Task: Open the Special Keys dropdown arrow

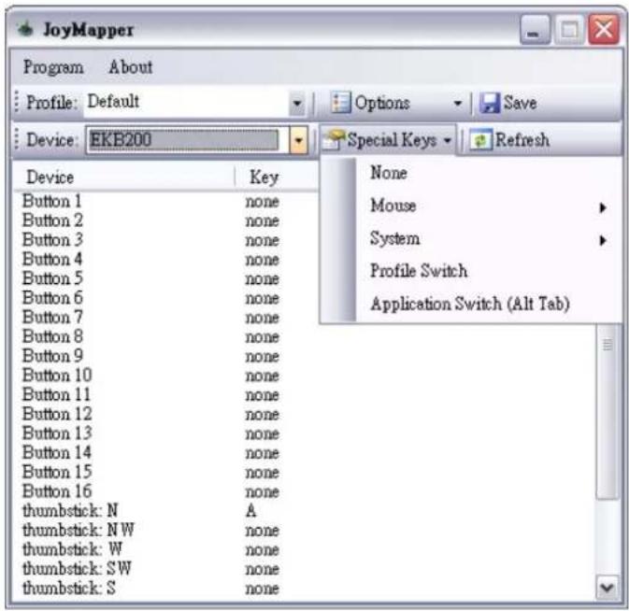Action: tap(448, 140)
